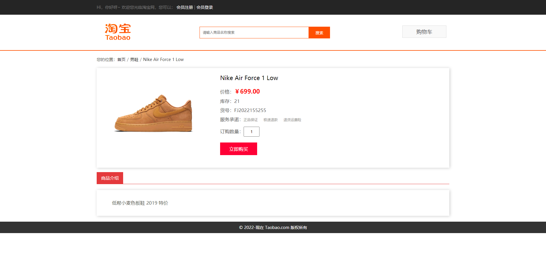
Task: Click description text 低帮小麦色板鞋 2019 特价
Action: (x=140, y=203)
